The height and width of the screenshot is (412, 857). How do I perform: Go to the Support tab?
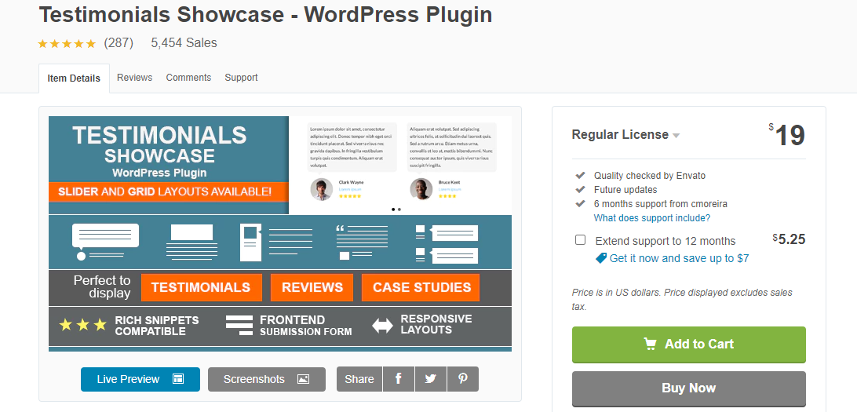click(241, 78)
